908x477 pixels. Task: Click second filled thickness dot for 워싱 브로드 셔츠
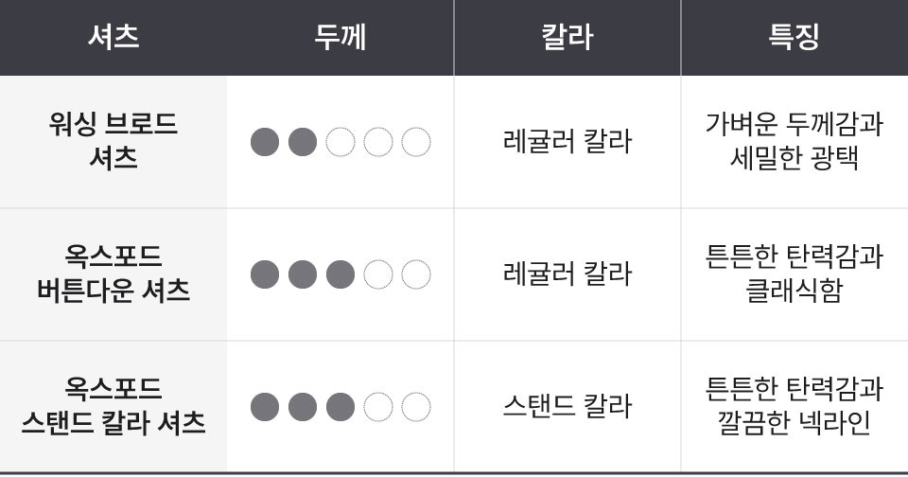[x=303, y=142]
